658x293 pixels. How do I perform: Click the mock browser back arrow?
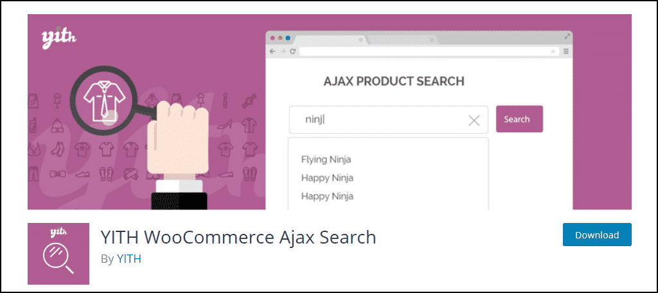click(x=272, y=51)
